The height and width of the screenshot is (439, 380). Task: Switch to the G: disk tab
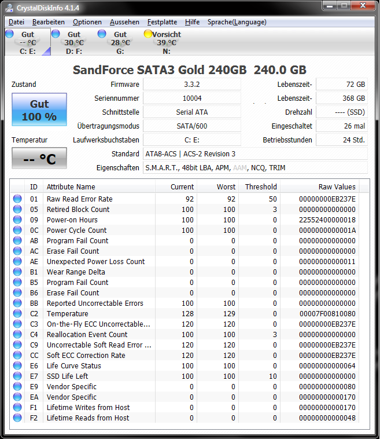120,42
